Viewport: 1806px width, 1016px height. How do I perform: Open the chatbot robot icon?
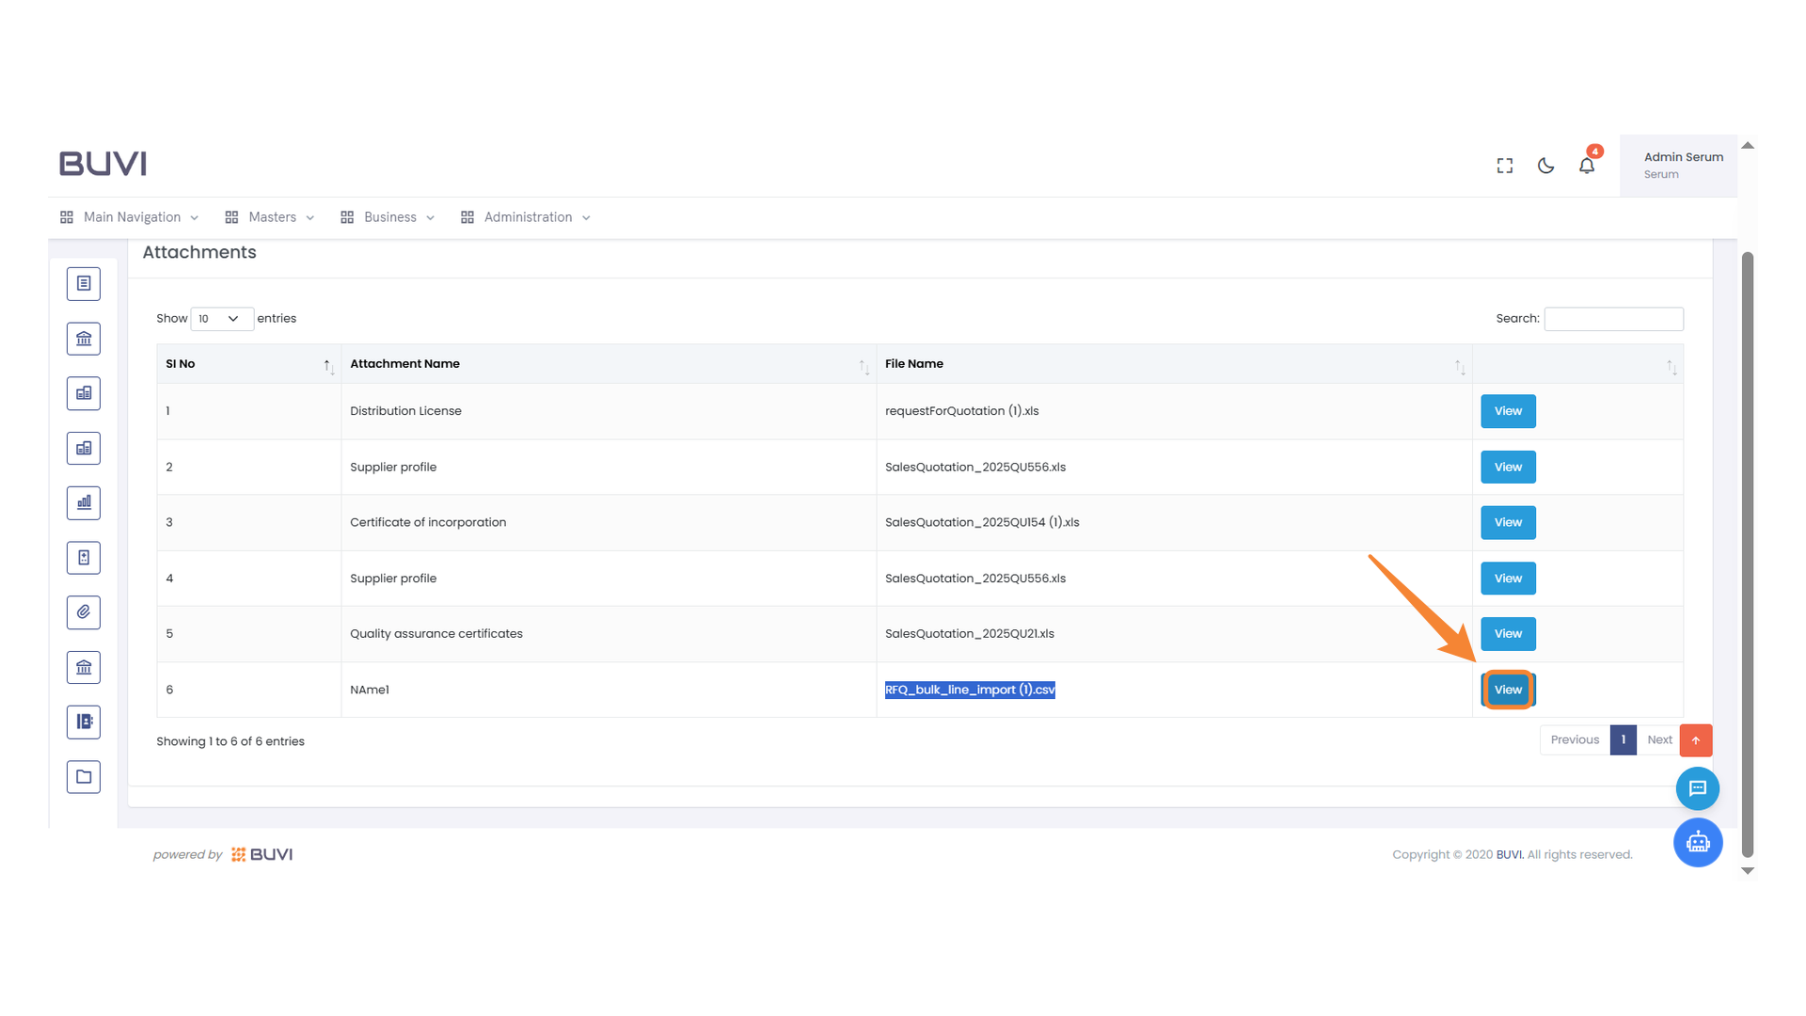[x=1698, y=843]
